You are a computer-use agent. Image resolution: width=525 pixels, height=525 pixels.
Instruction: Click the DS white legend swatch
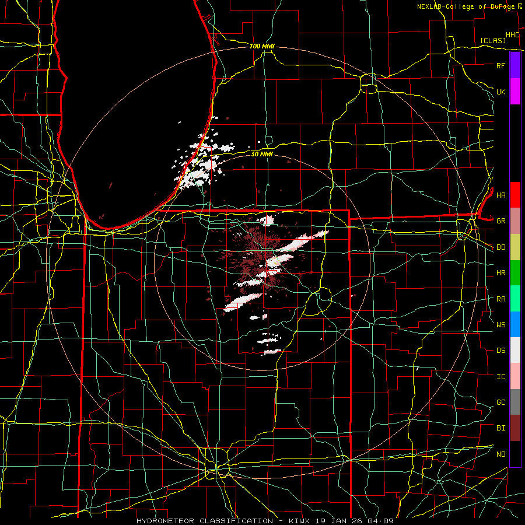(515, 350)
